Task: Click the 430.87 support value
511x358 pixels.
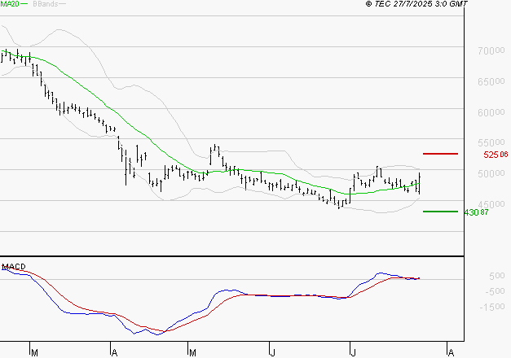Action: 475,212
